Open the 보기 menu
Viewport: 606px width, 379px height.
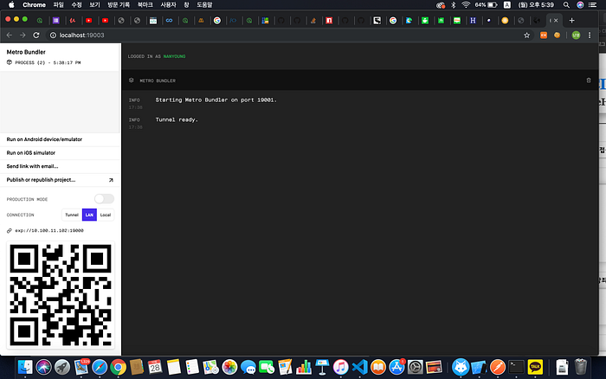pyautogui.click(x=94, y=4)
